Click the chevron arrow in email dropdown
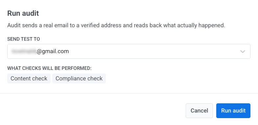 pos(243,52)
